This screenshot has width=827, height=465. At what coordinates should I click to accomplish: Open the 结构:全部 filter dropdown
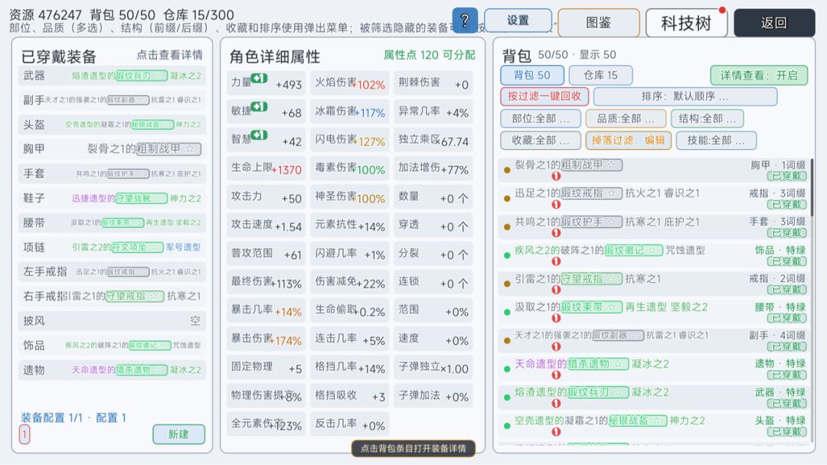[x=708, y=119]
